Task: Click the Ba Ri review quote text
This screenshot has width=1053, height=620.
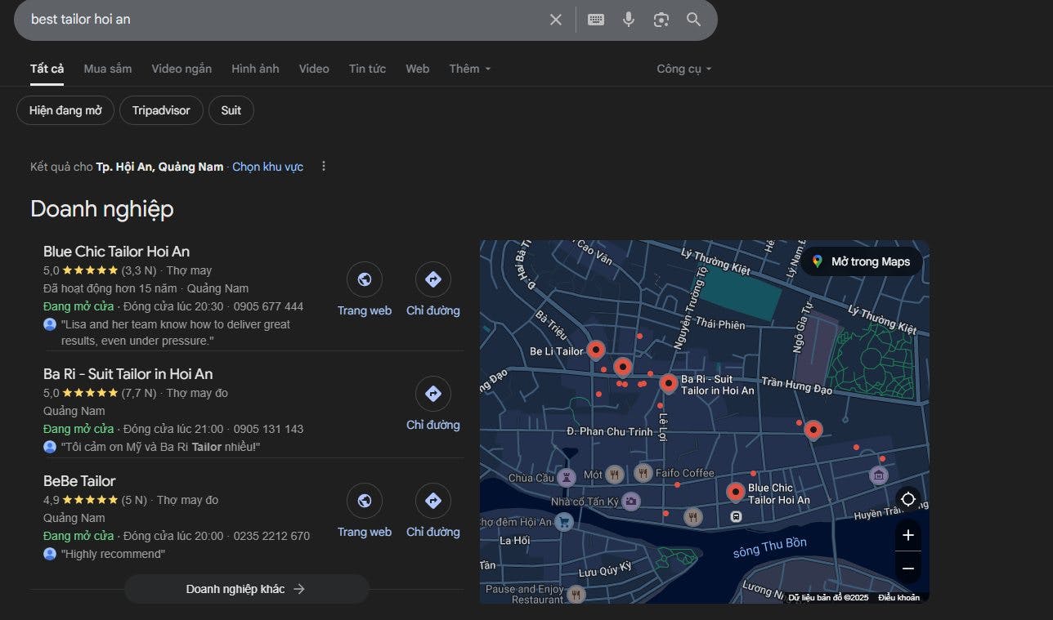Action: click(x=160, y=447)
